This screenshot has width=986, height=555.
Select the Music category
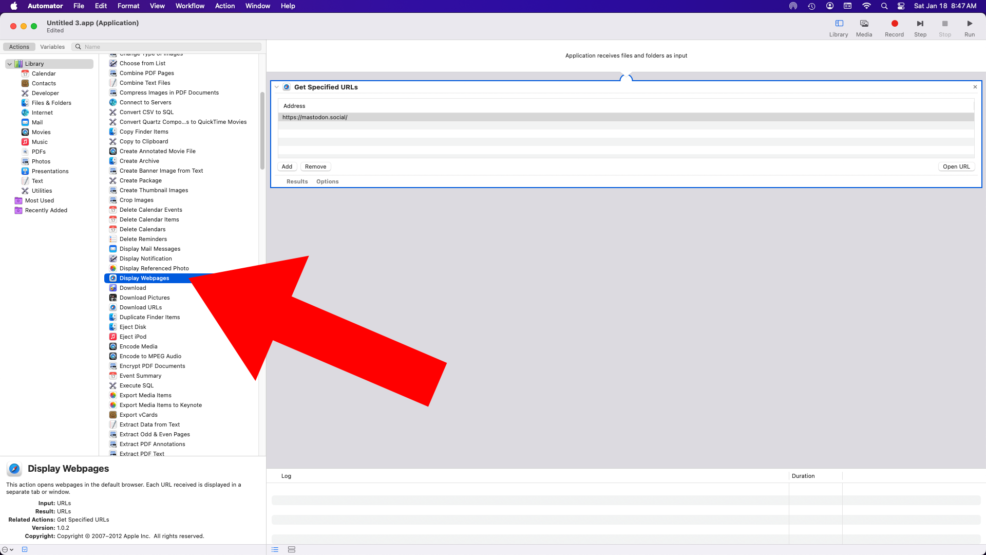[40, 142]
